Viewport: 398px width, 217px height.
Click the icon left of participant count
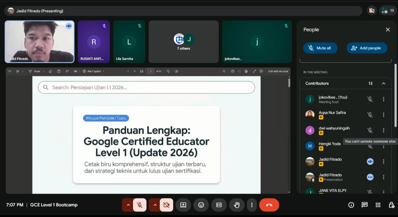click(372, 11)
